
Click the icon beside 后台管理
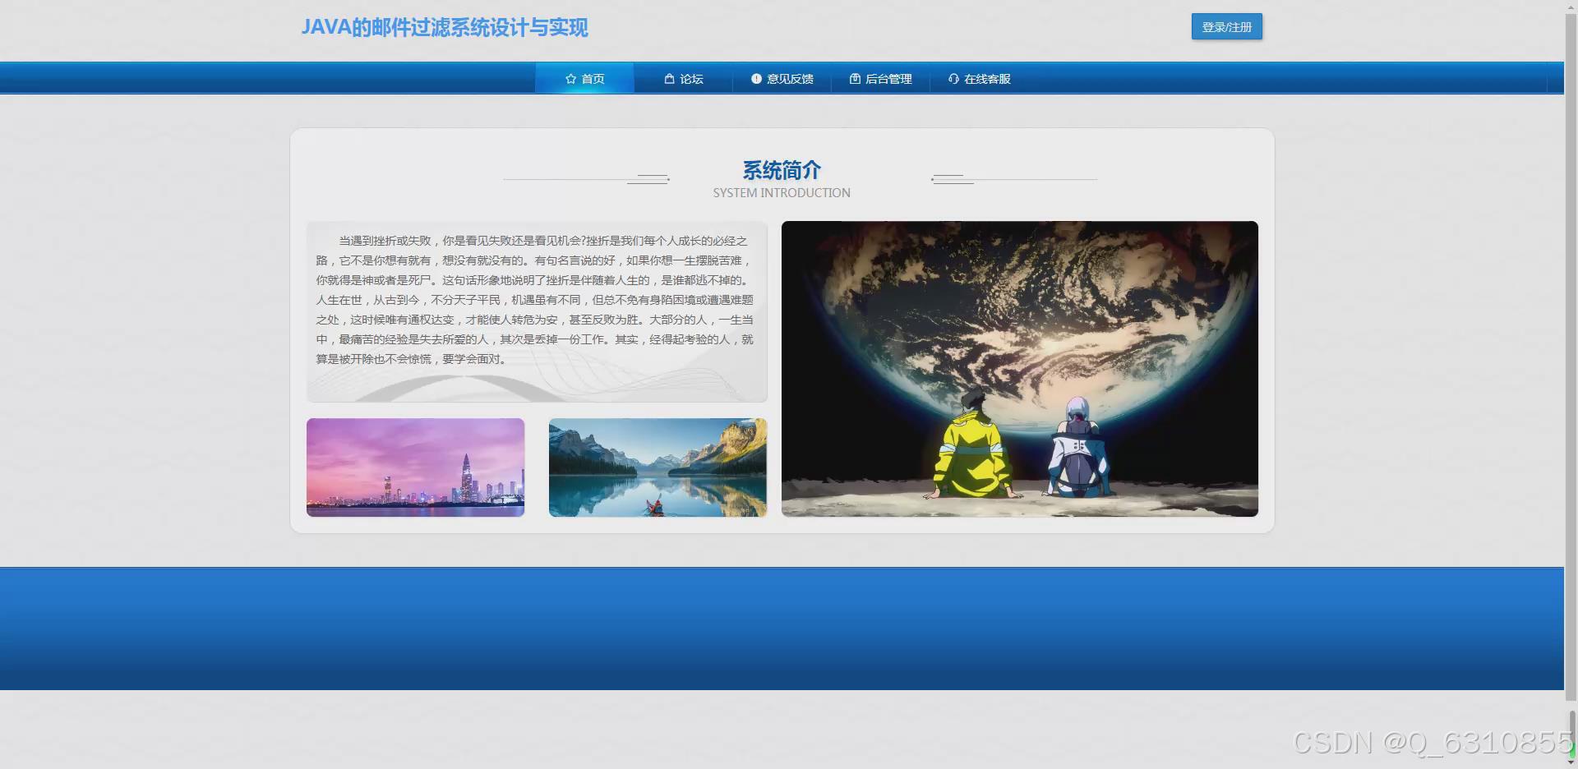click(x=855, y=79)
